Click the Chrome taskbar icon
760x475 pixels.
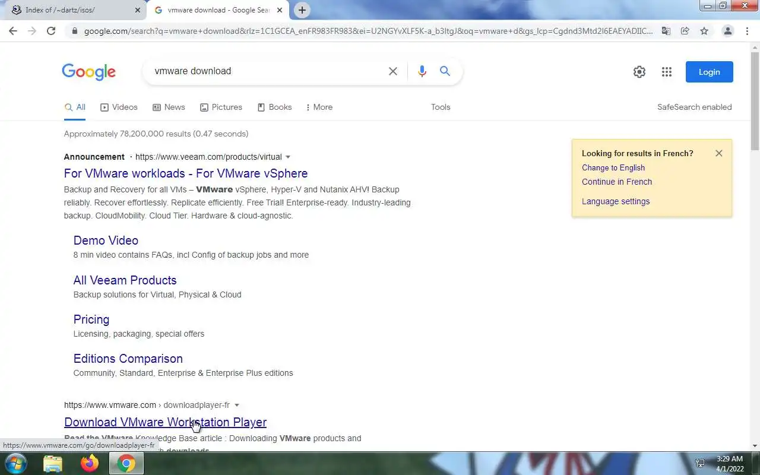(x=126, y=463)
